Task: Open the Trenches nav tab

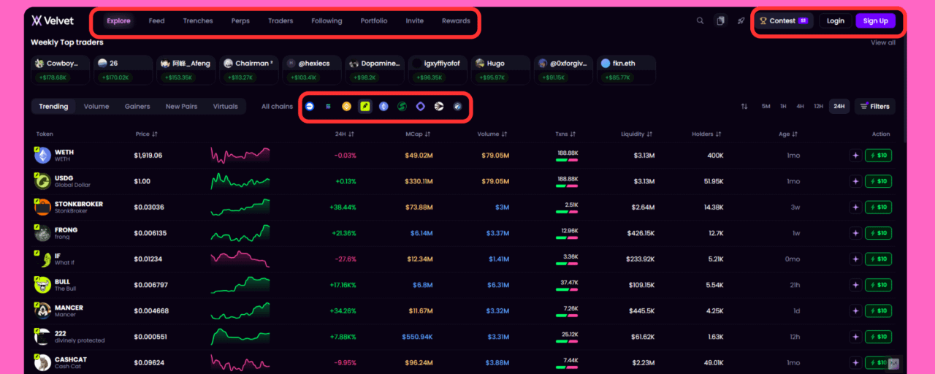Action: click(x=198, y=20)
